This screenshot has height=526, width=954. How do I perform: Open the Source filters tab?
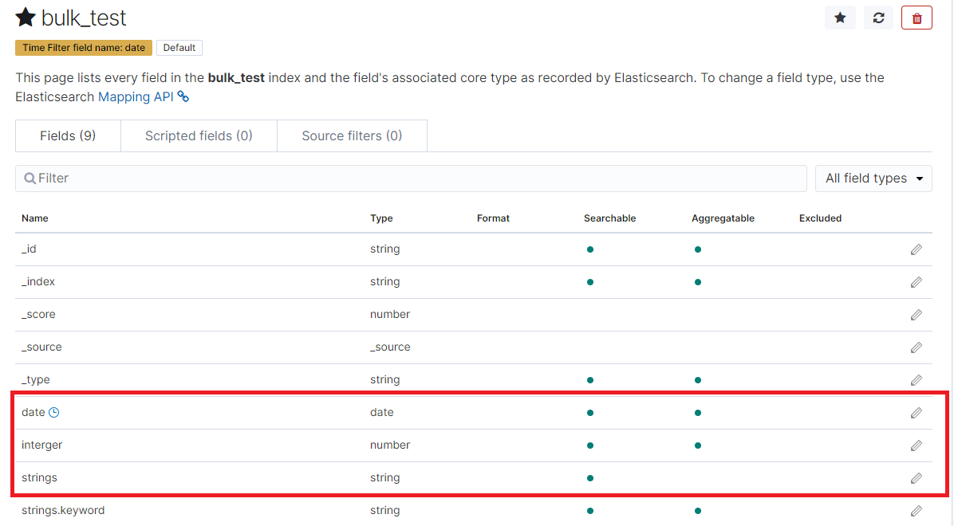click(x=352, y=135)
